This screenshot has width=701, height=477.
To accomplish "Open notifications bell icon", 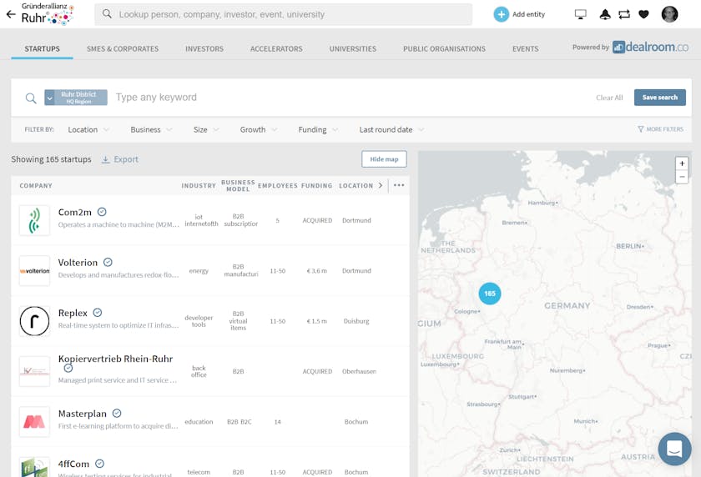I will point(604,14).
